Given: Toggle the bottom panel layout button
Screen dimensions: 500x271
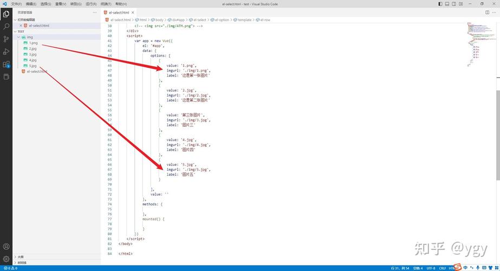Looking at the screenshot, I should tap(447, 4).
